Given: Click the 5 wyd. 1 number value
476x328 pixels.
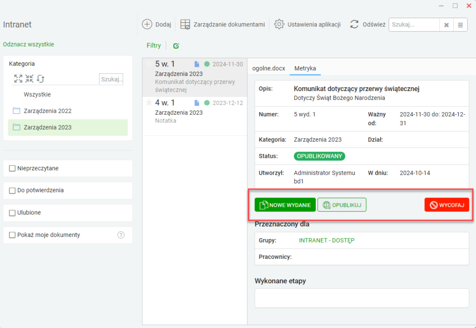Looking at the screenshot, I should point(304,114).
